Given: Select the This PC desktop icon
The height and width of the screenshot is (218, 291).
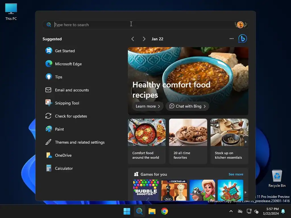Looking at the screenshot, I should coord(11,12).
